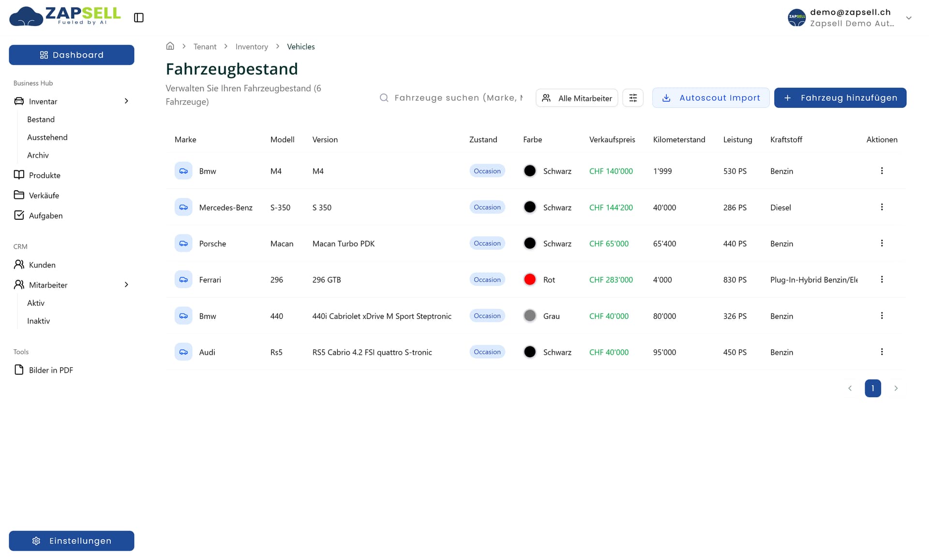Click the Vehicles breadcrumb link
The height and width of the screenshot is (560, 929).
[301, 46]
